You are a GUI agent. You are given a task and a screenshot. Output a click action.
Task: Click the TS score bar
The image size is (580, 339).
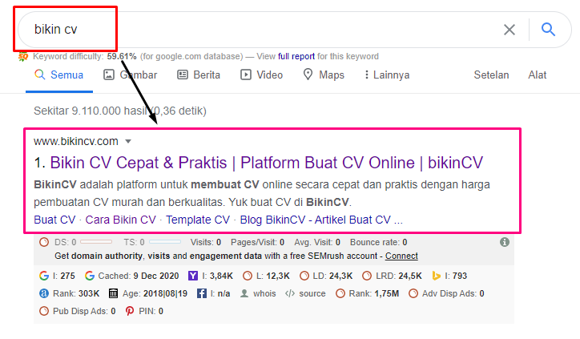(165, 242)
